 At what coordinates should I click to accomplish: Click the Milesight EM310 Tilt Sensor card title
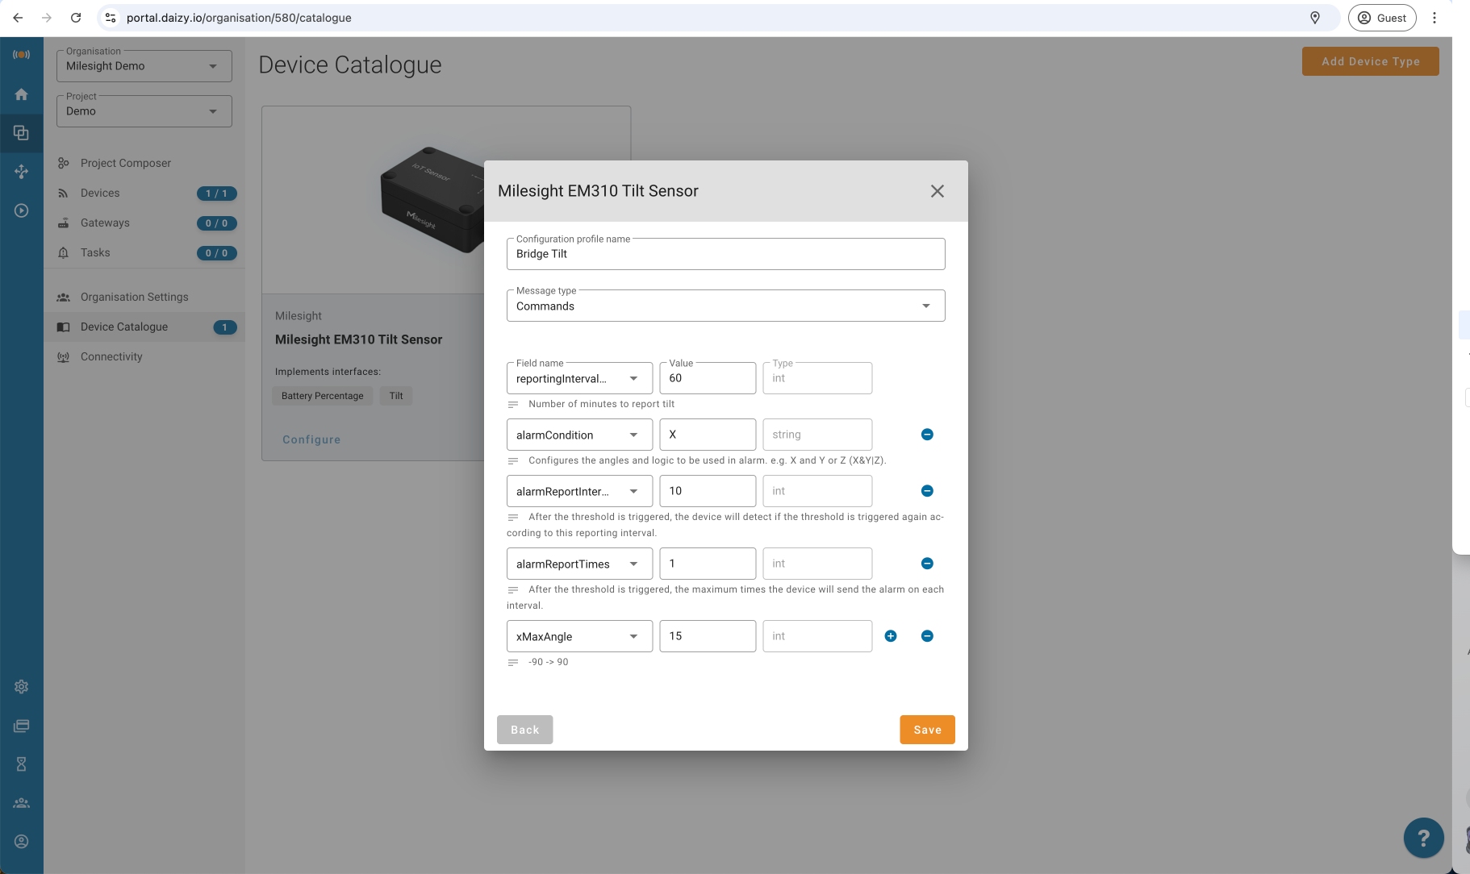pyautogui.click(x=359, y=339)
